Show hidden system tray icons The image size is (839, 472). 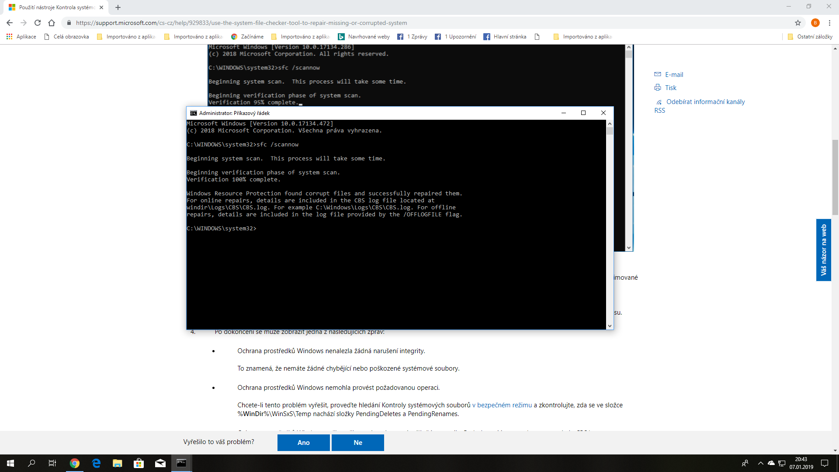point(760,463)
